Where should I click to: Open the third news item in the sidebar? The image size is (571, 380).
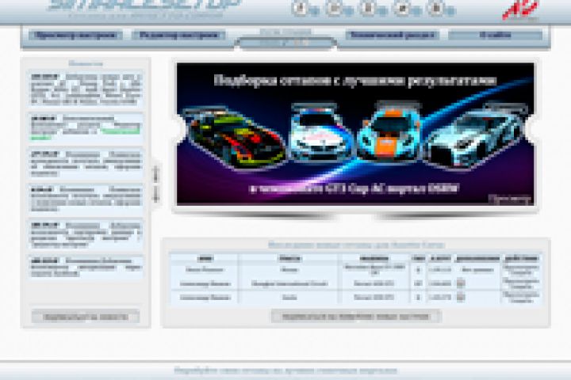86,163
